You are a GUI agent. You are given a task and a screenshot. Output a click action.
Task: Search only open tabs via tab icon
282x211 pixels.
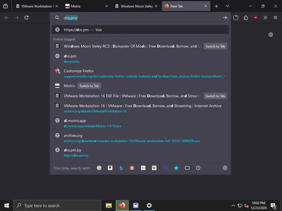point(187,168)
